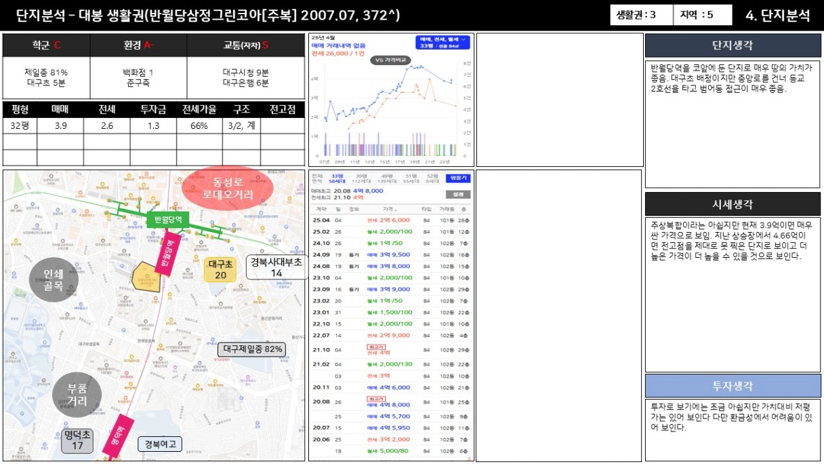Click the 경북사대부초 14 label

click(276, 267)
